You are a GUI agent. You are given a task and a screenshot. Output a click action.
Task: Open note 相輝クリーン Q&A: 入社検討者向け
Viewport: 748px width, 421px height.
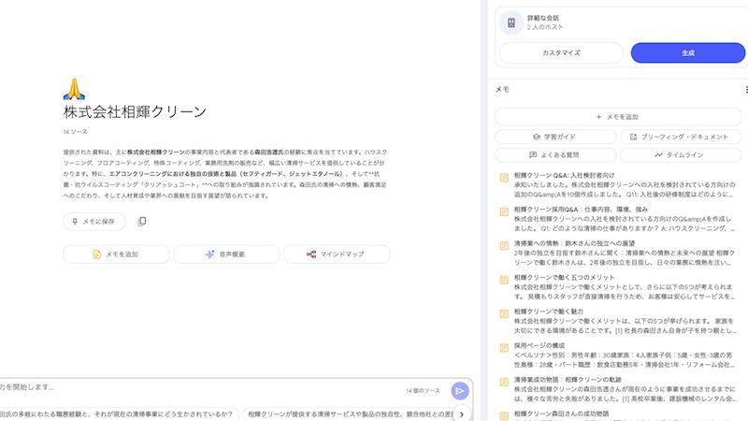(x=618, y=184)
